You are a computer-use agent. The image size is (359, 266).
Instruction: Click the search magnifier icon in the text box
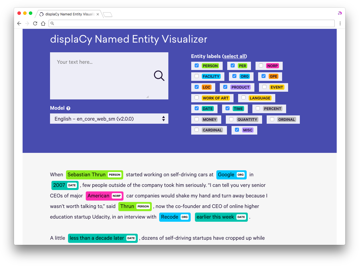point(159,76)
